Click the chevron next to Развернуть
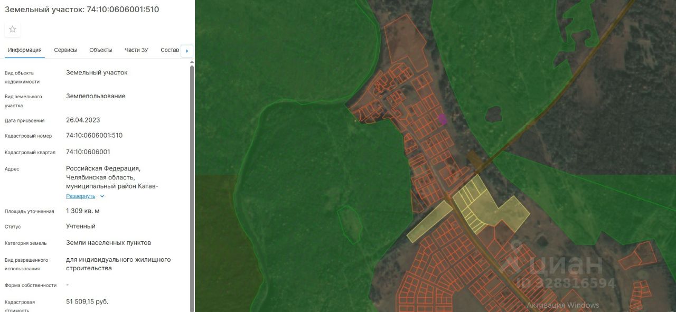This screenshot has width=676, height=312. point(102,196)
